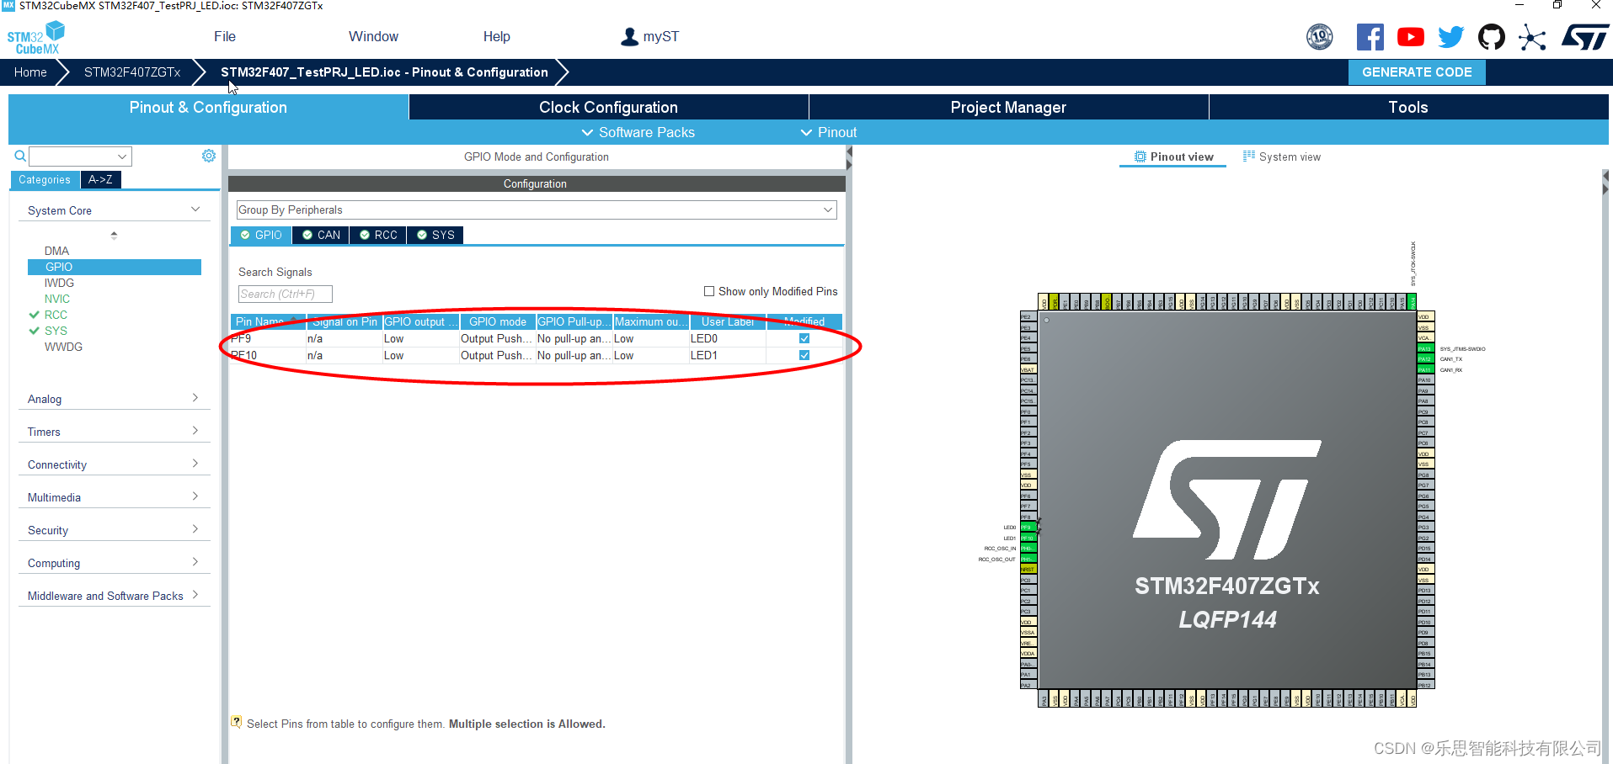The height and width of the screenshot is (764, 1613).
Task: Select the RCC peripheral tab
Action: point(378,235)
